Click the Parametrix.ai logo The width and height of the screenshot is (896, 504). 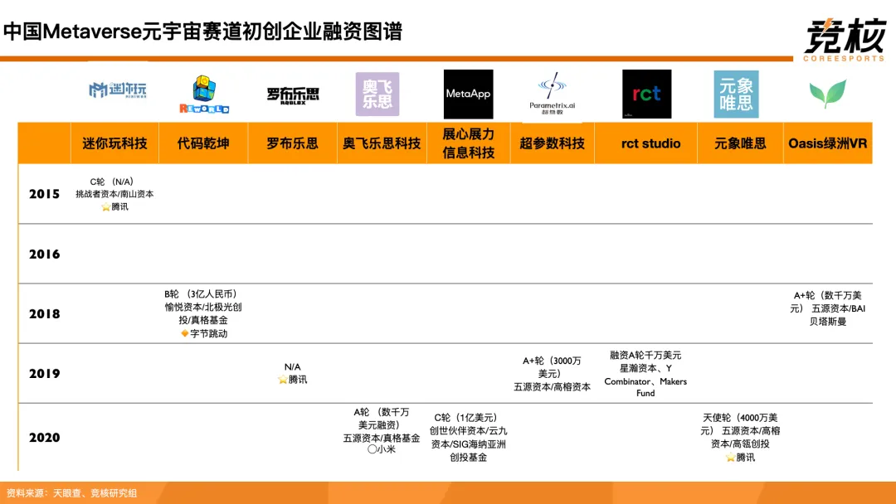pyautogui.click(x=552, y=94)
